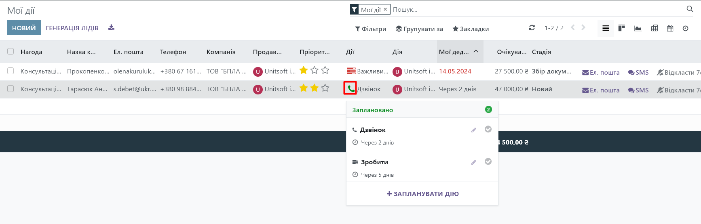Open the calendar view
The height and width of the screenshot is (224, 701).
670,28
